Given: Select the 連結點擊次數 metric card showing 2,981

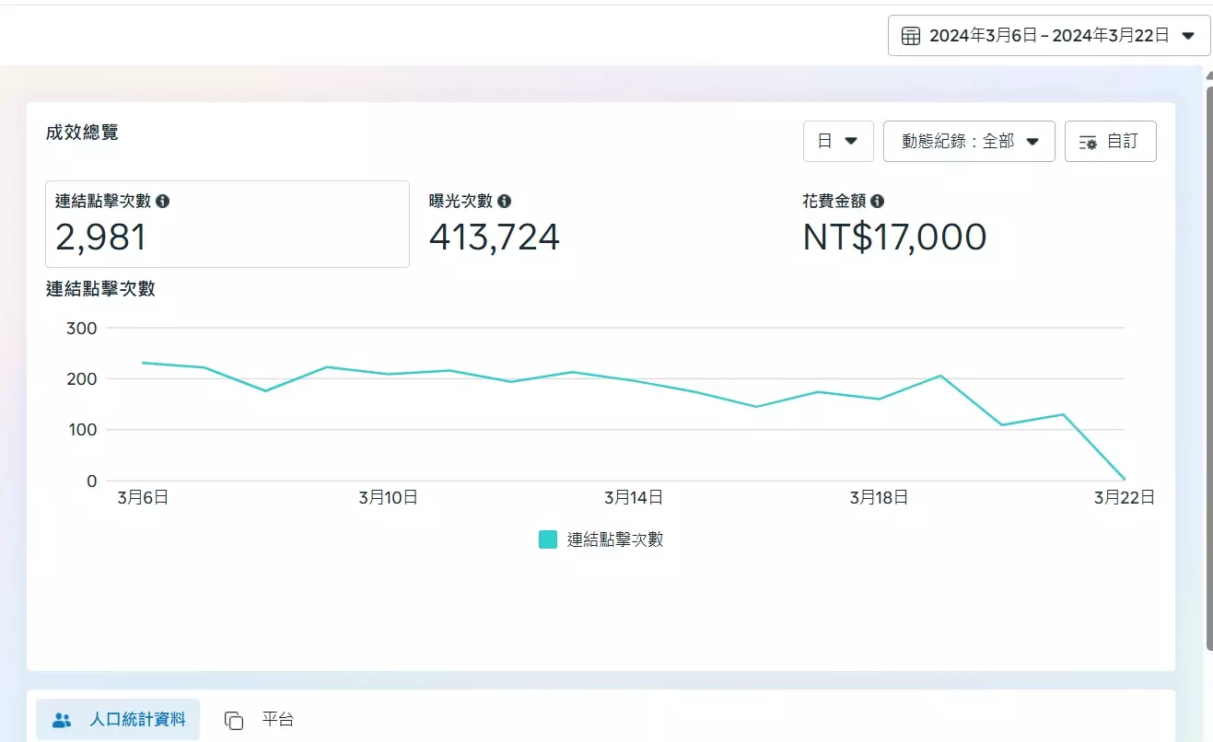Looking at the screenshot, I should click(227, 224).
